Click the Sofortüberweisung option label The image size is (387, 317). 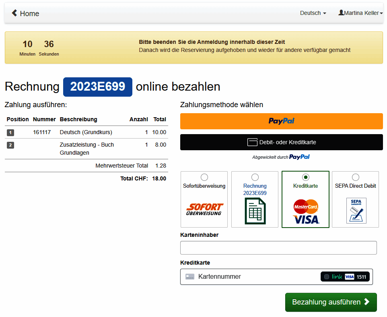tap(204, 186)
